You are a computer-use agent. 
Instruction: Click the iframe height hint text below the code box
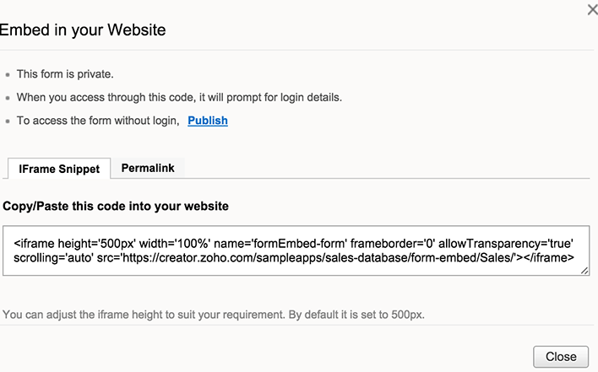click(x=214, y=315)
